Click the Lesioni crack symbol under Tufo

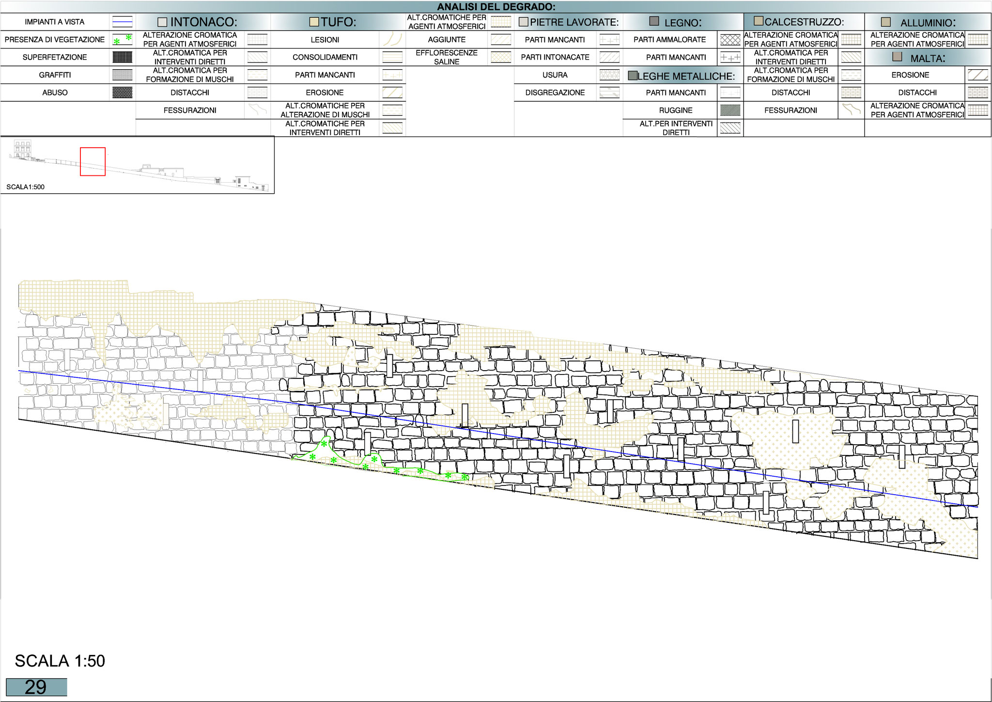point(392,40)
